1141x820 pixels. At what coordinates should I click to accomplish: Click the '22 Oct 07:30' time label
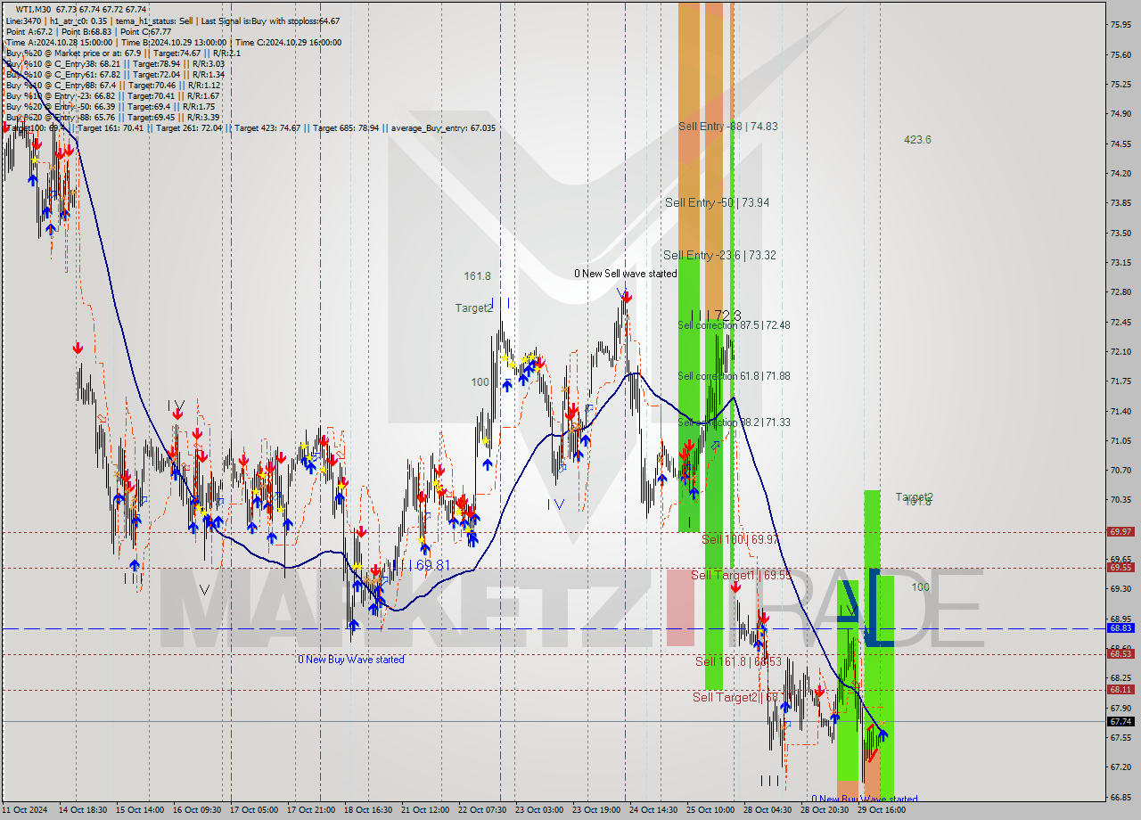point(483,810)
